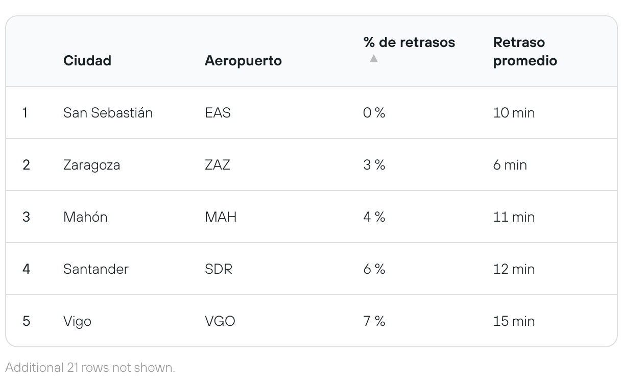This screenshot has width=623, height=381.
Task: Click the EAS airport code
Action: coord(218,112)
